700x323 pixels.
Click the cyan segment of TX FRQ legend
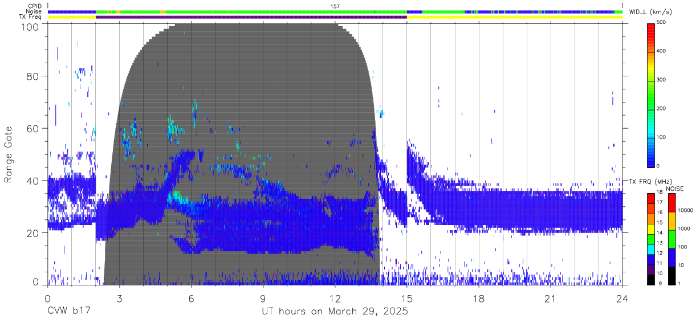tap(651, 249)
